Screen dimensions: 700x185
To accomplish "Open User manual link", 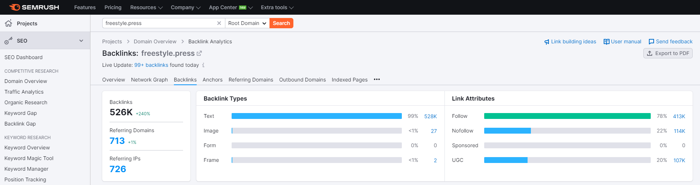I will click(626, 41).
